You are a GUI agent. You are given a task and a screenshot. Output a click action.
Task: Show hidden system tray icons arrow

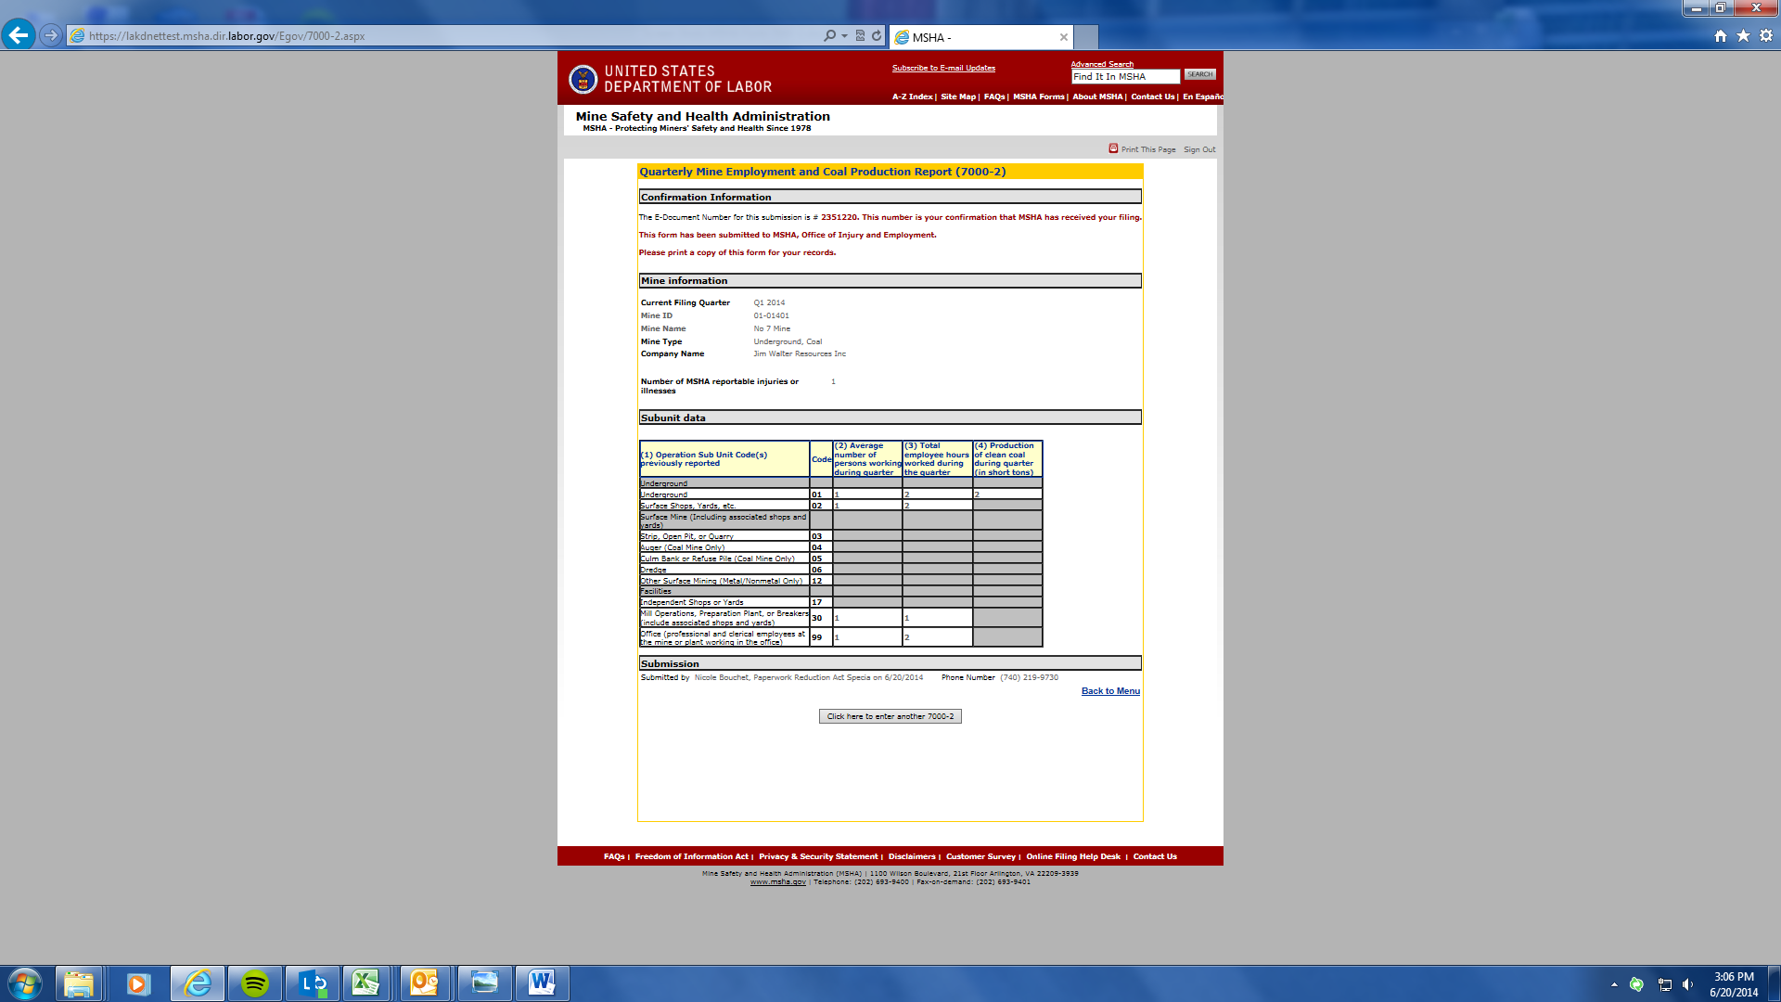[1614, 984]
